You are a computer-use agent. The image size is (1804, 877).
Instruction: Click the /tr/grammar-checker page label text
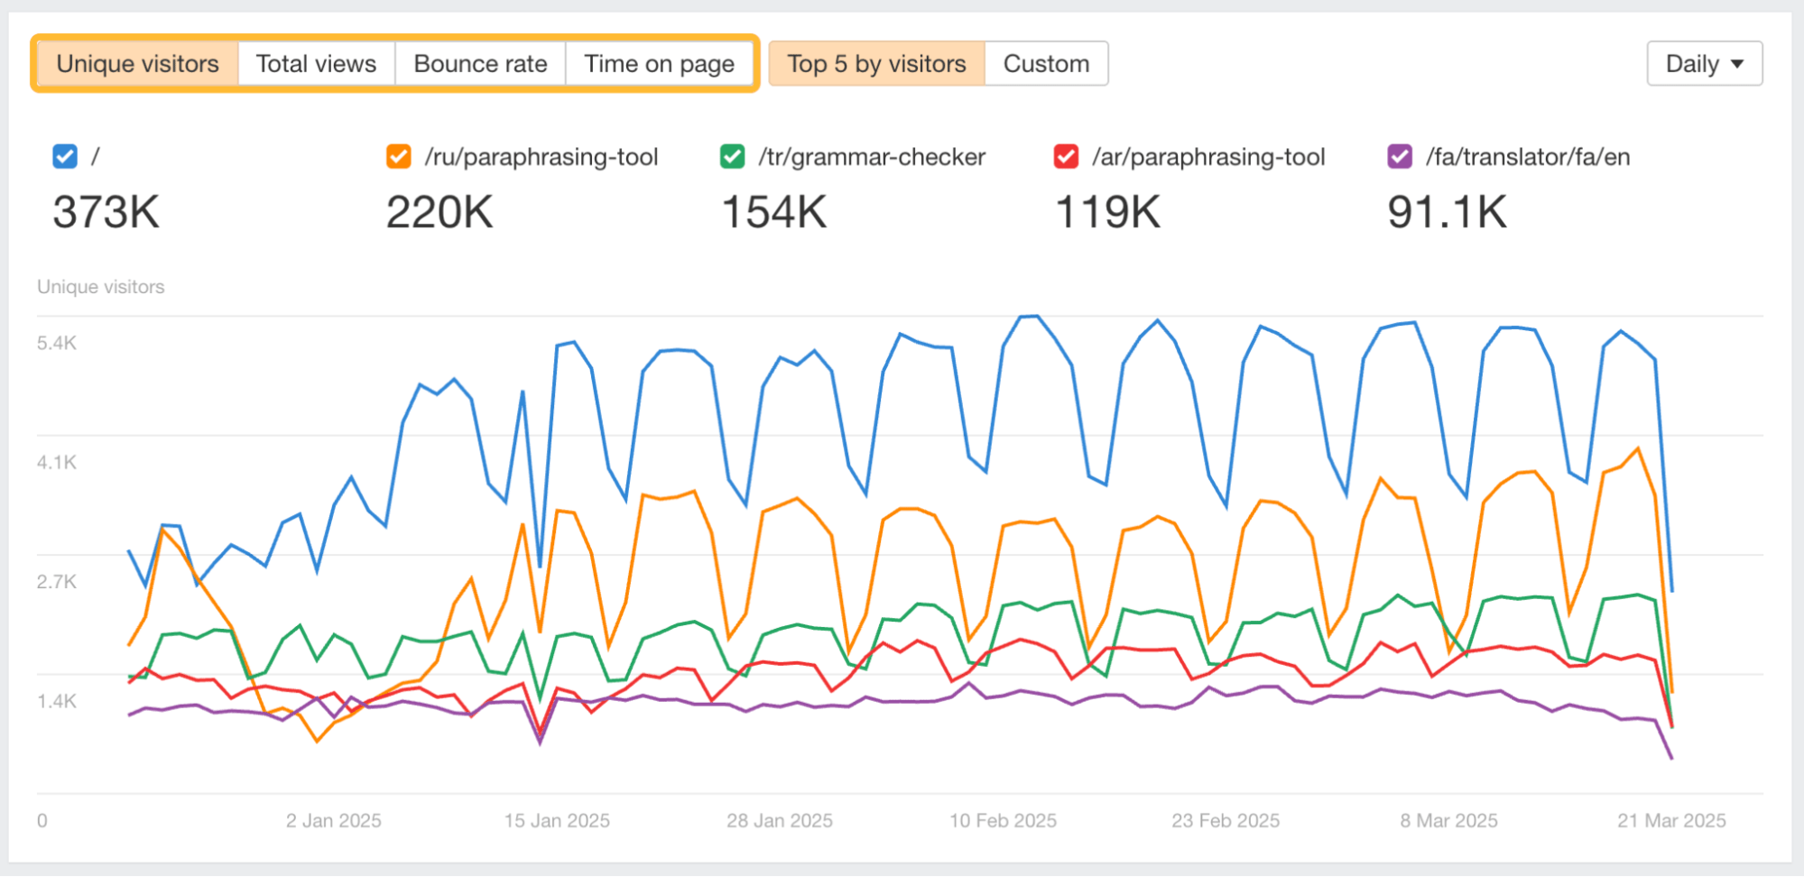click(x=872, y=157)
